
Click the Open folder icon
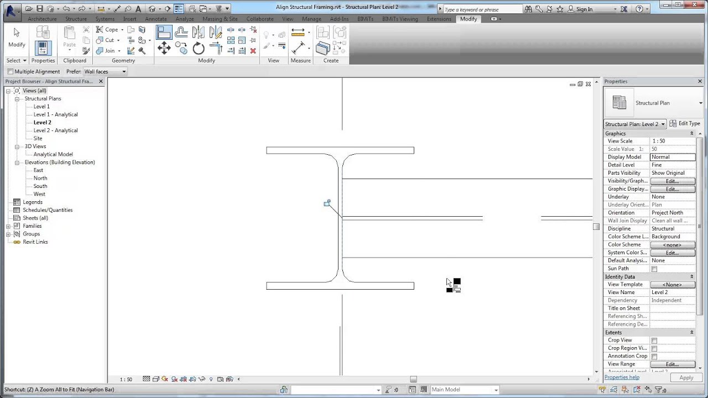coord(29,9)
